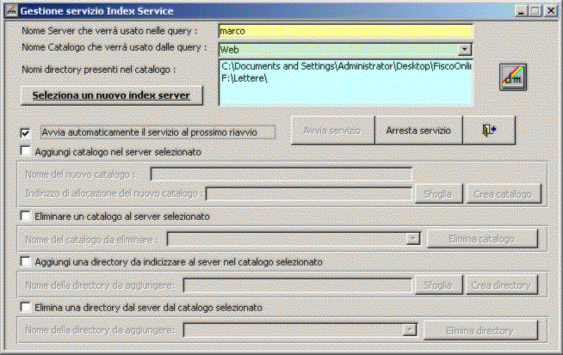Screen dimensions: 563x355
Task: Click the d.m. logo icon button
Action: 513,77
